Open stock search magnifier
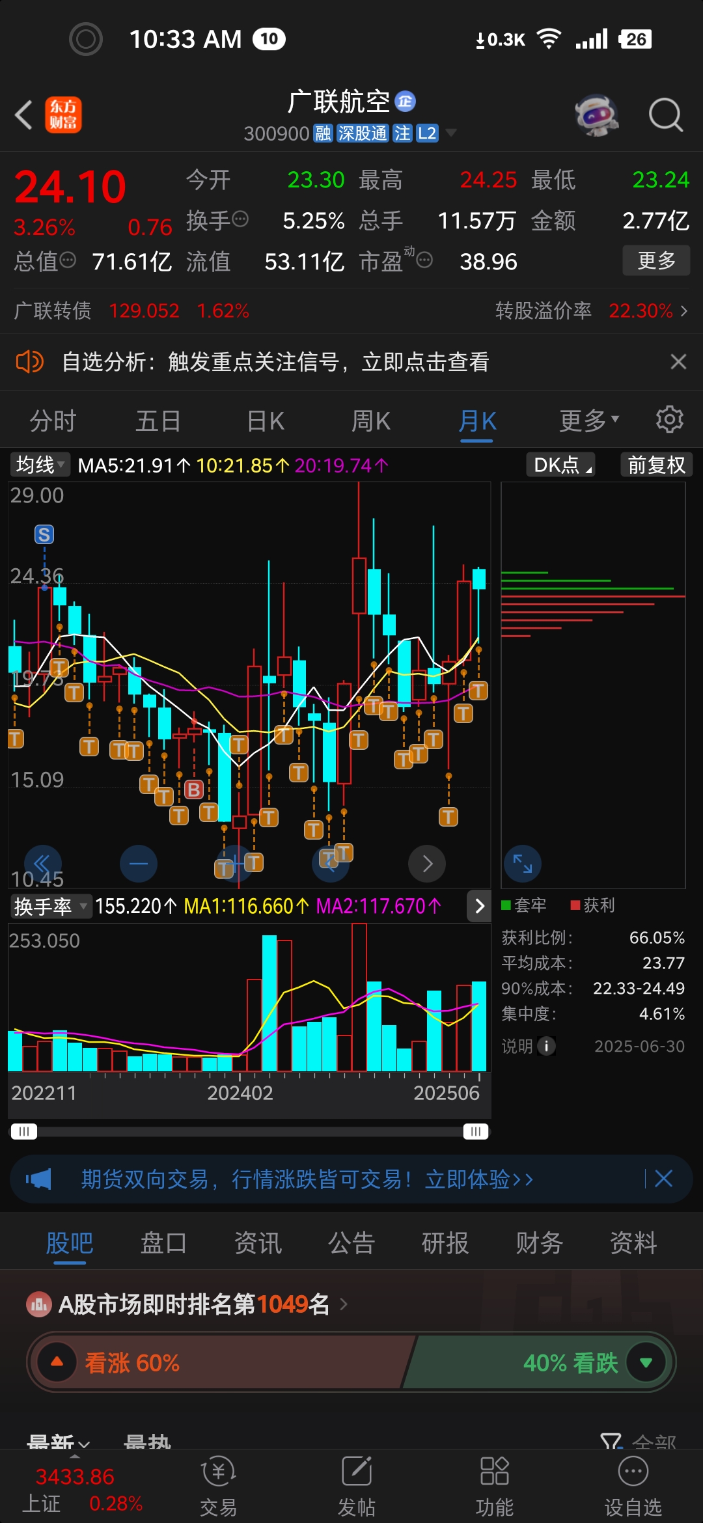The image size is (703, 1523). (x=666, y=115)
